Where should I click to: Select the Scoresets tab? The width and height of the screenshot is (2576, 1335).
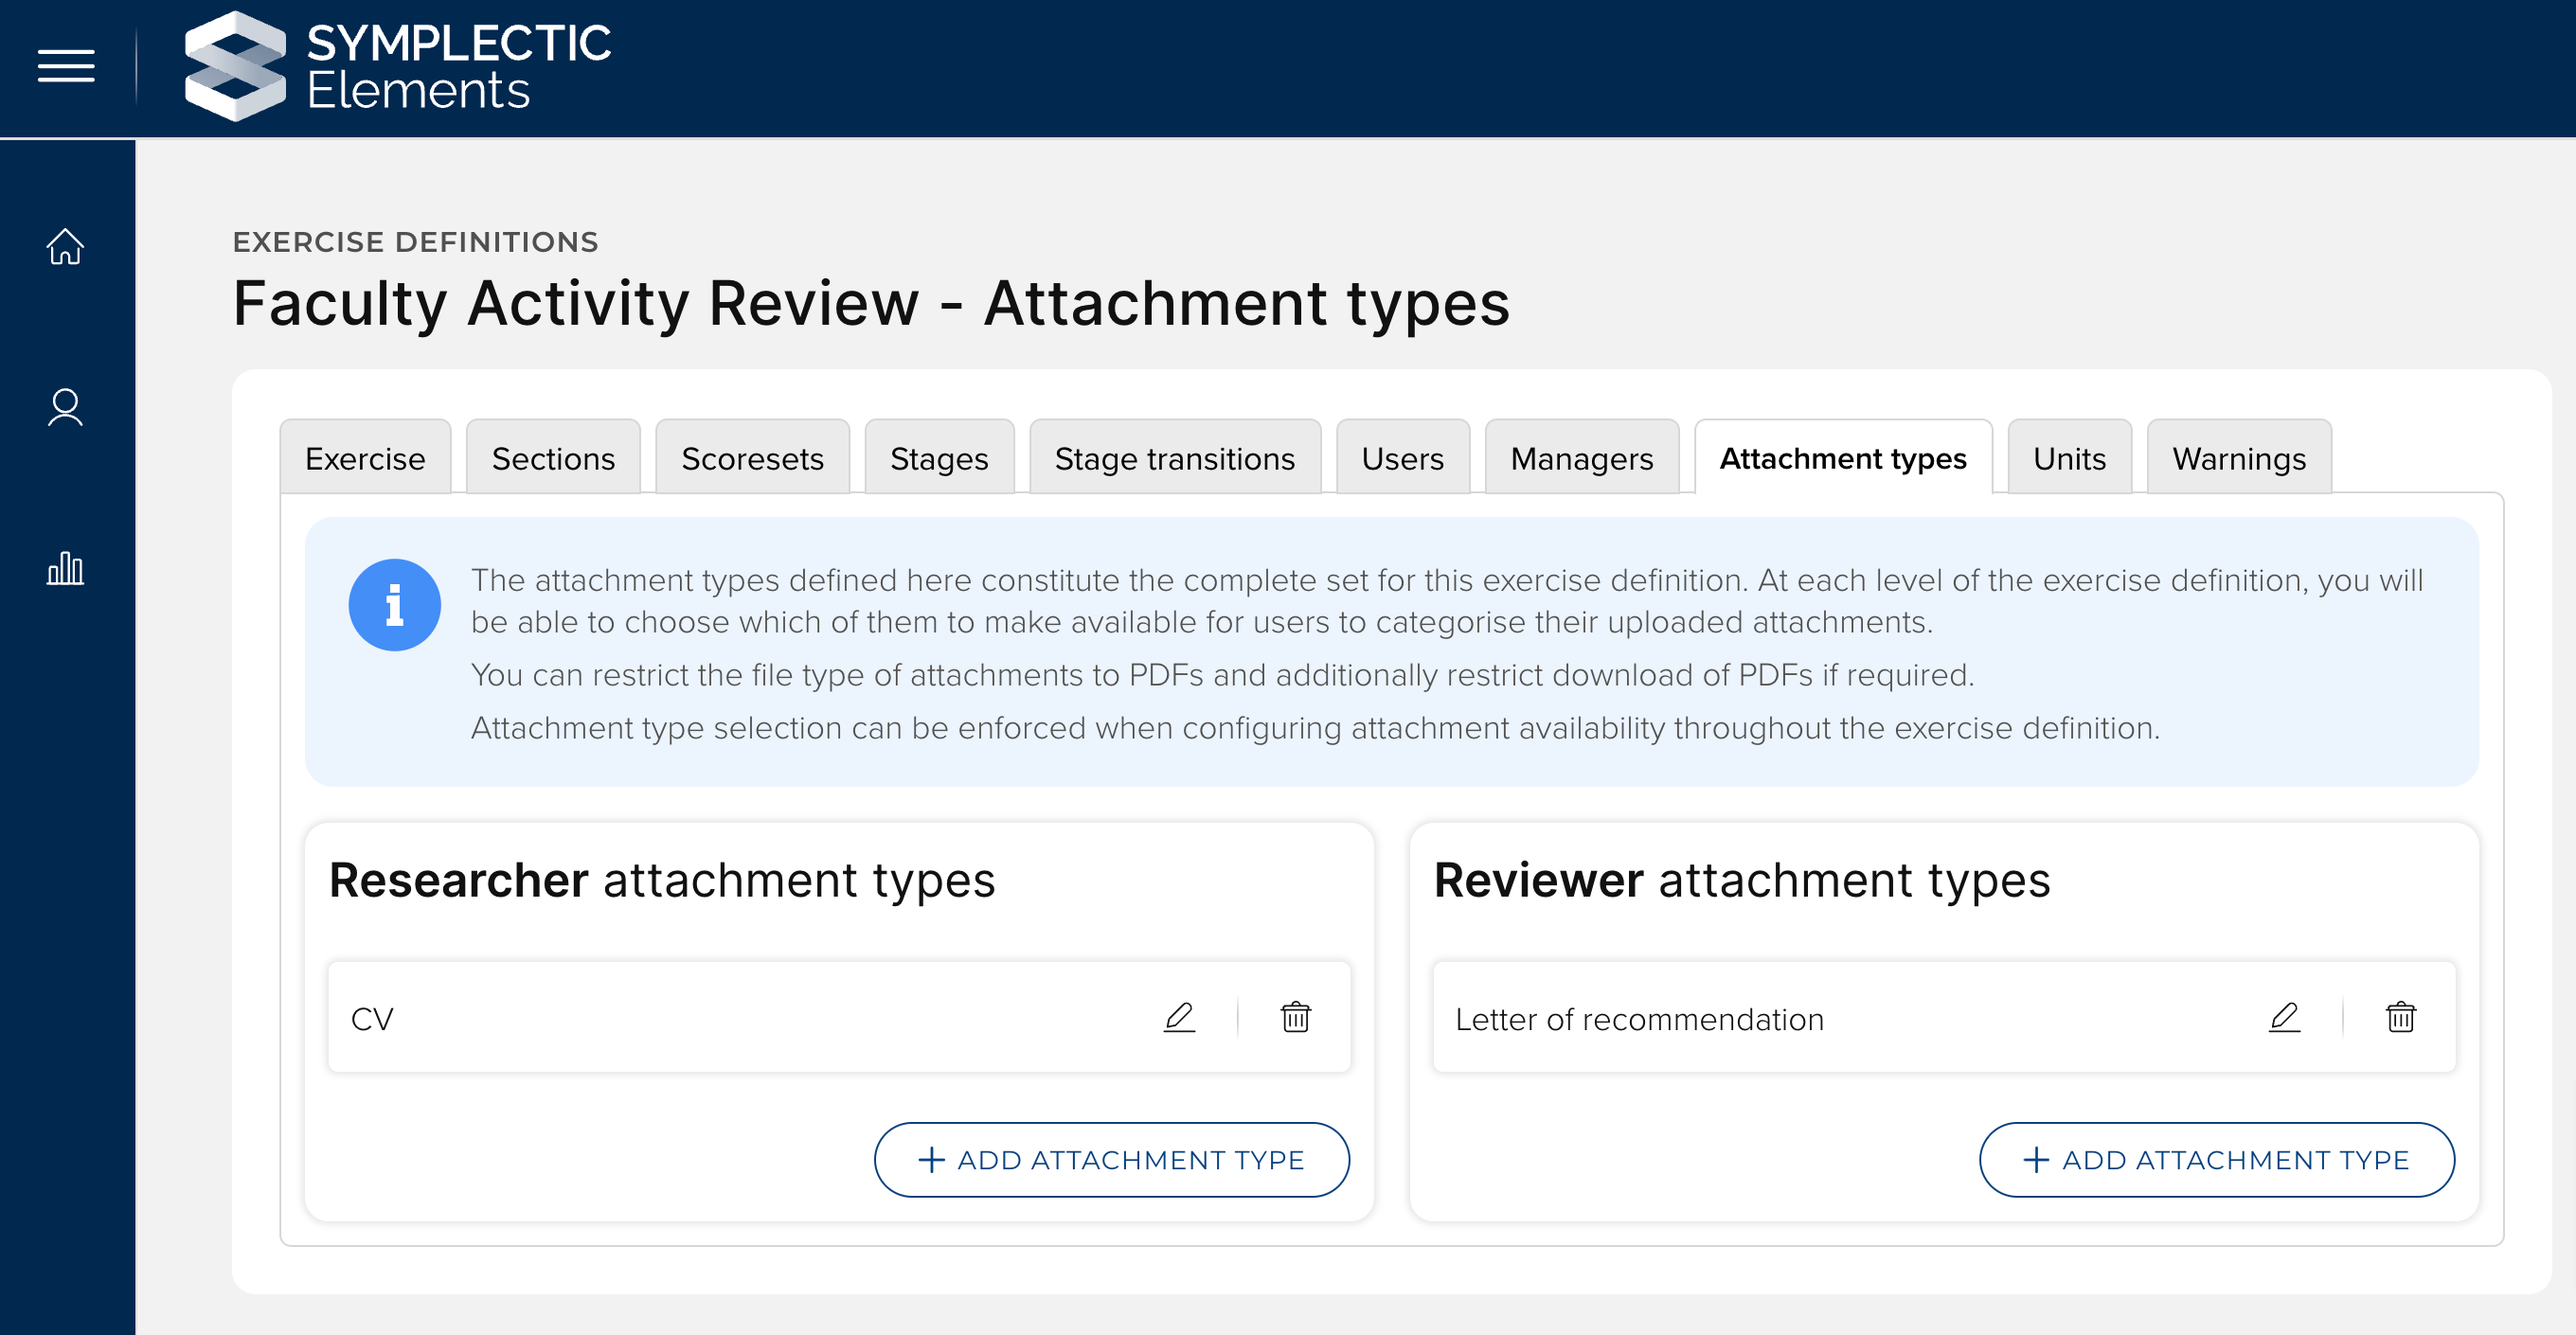[x=752, y=458]
